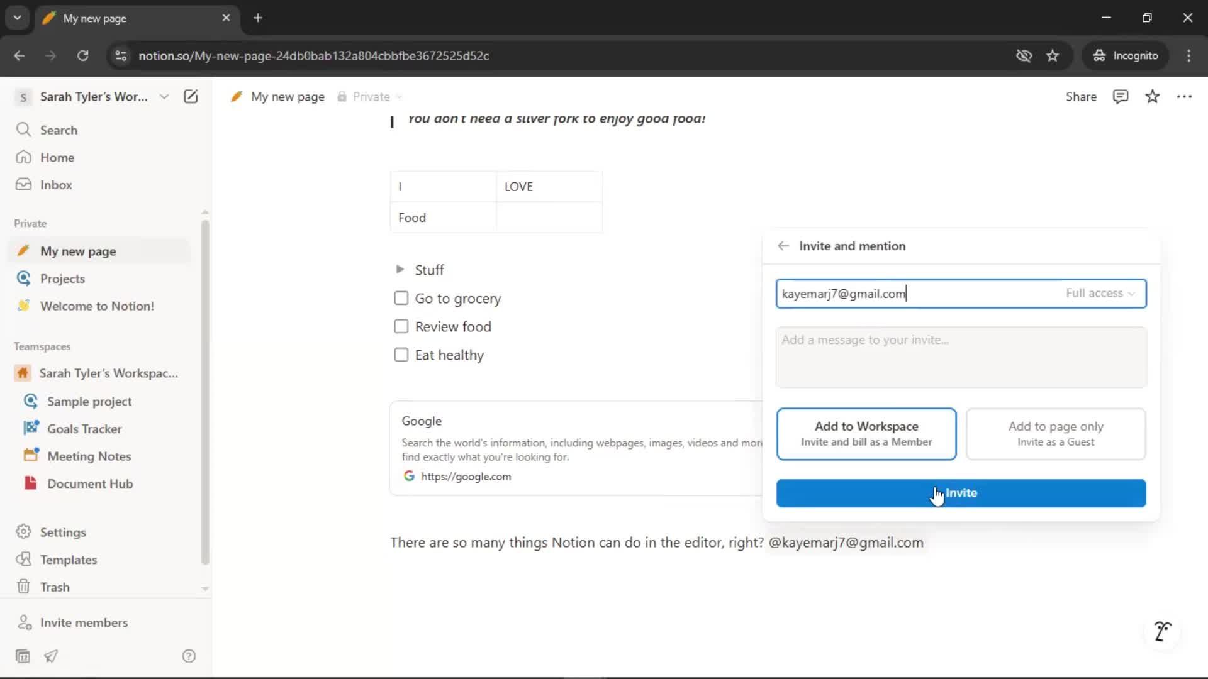Screen dimensions: 1208x679
Task: Click Document Hub icon in sidebar
Action: click(x=30, y=483)
